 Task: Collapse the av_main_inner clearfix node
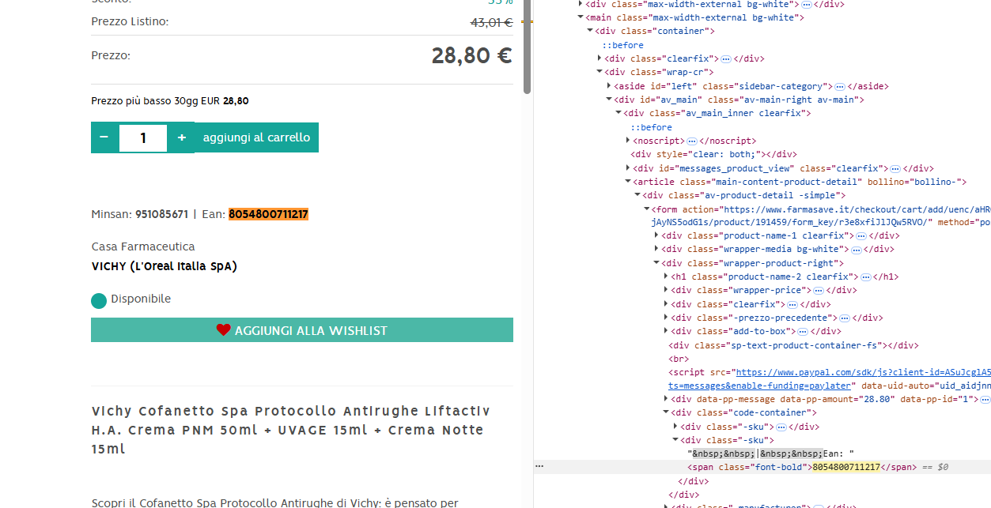pyautogui.click(x=618, y=113)
